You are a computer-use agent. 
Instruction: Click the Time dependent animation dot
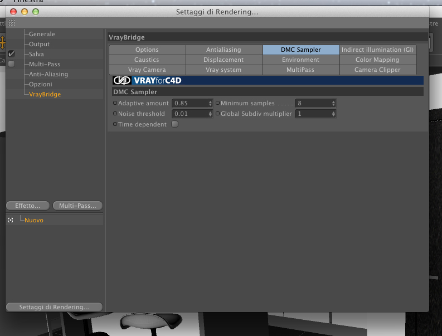(x=115, y=124)
